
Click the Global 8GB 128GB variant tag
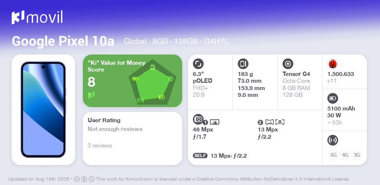coord(176,41)
